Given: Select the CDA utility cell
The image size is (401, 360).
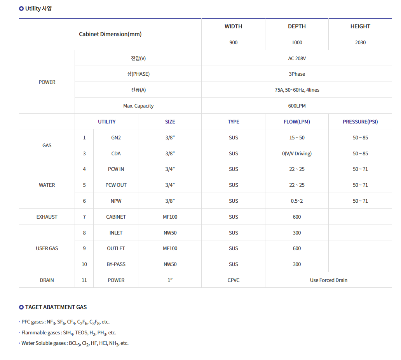Looking at the screenshot, I should click(116, 153).
